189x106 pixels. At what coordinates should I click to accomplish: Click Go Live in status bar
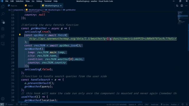[x=165, y=105]
